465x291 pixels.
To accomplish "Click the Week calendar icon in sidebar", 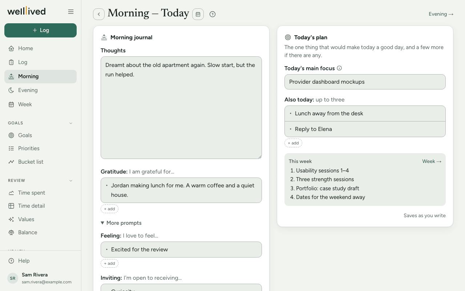I will coord(11,104).
